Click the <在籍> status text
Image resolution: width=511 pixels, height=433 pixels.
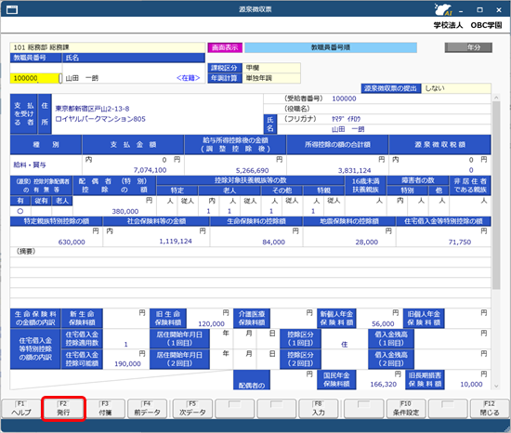coord(188,78)
